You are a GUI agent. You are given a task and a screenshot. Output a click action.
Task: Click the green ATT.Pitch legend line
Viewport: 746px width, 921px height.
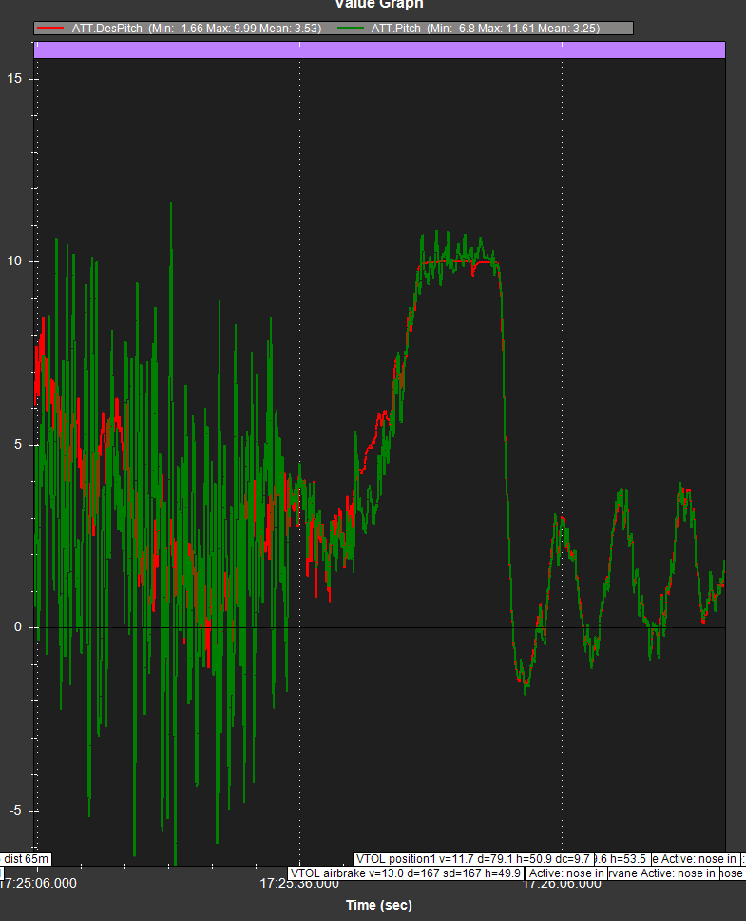click(350, 29)
